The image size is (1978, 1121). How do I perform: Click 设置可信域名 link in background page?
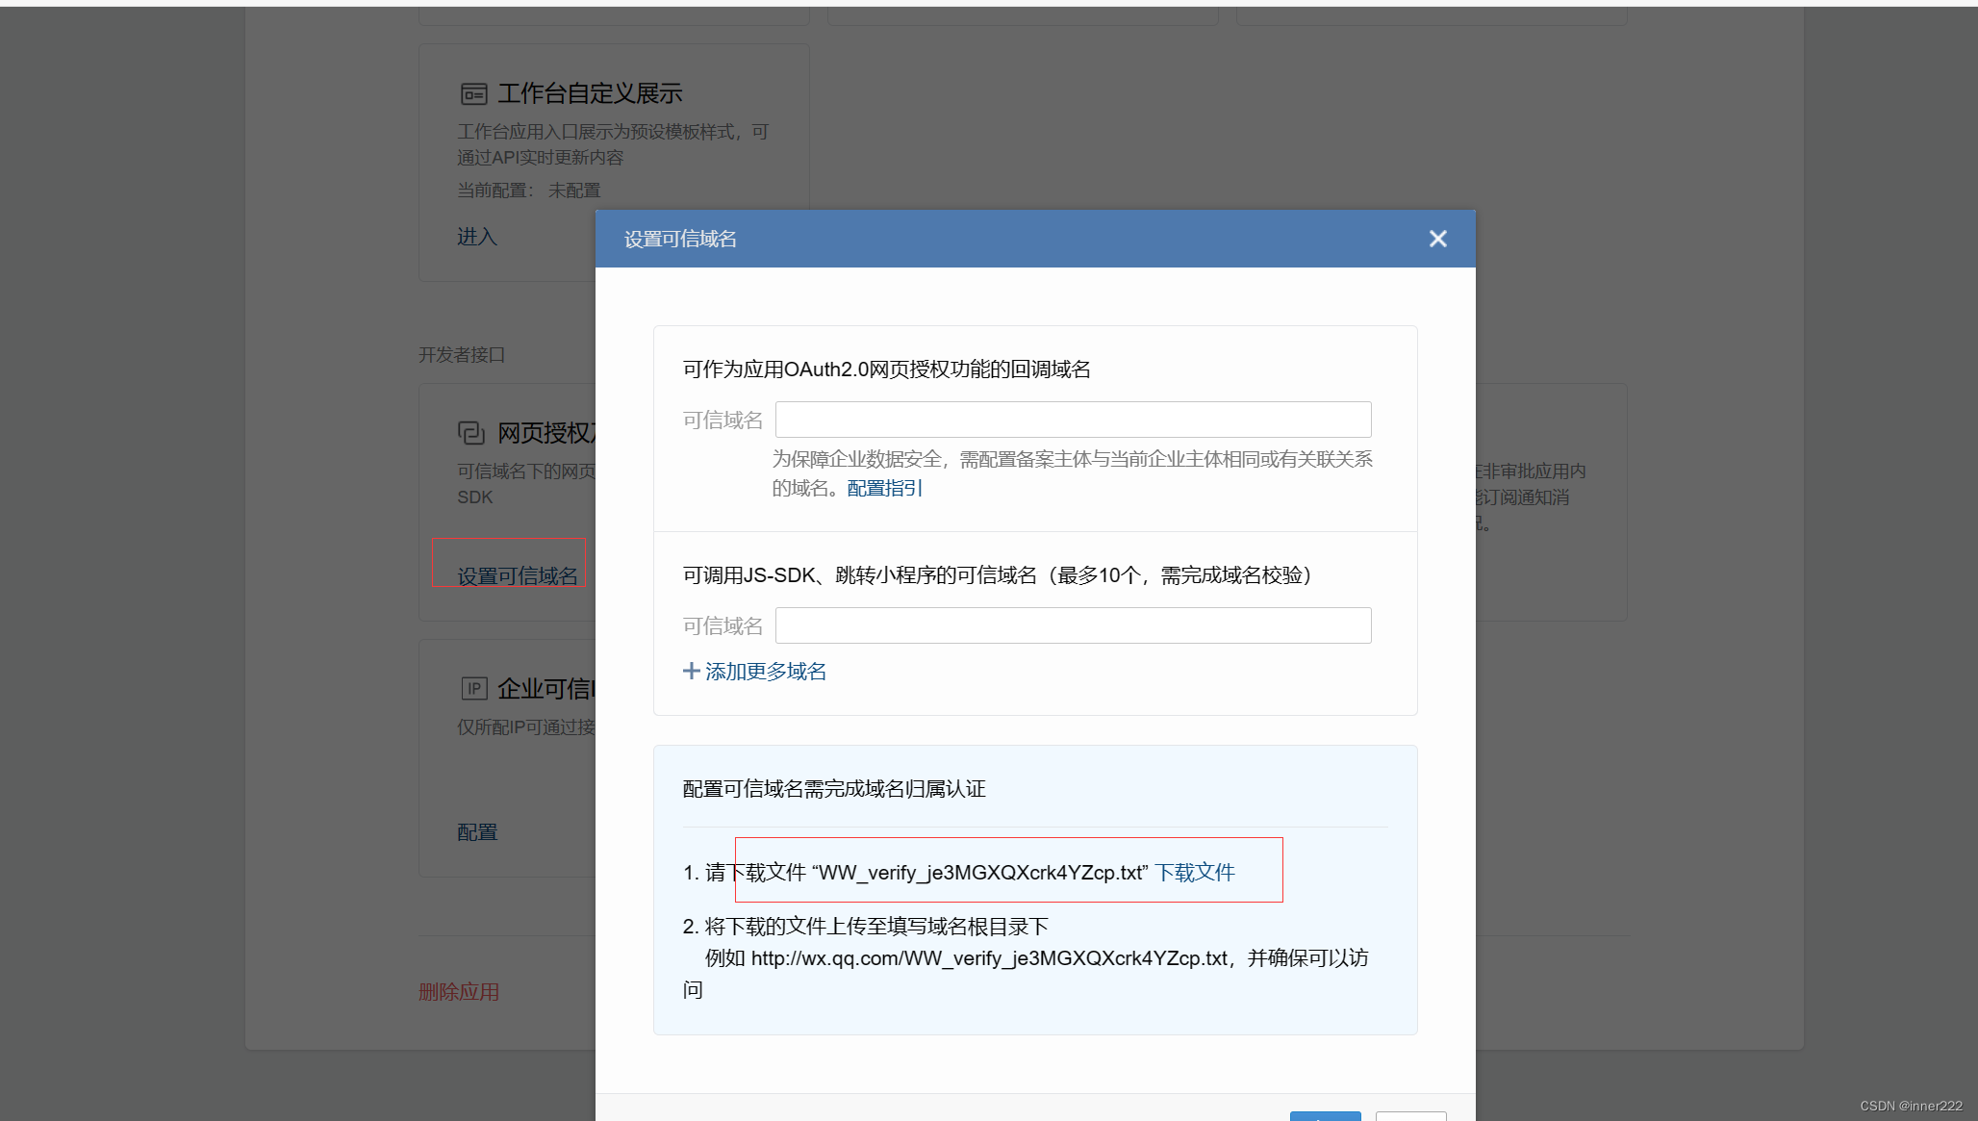click(518, 576)
